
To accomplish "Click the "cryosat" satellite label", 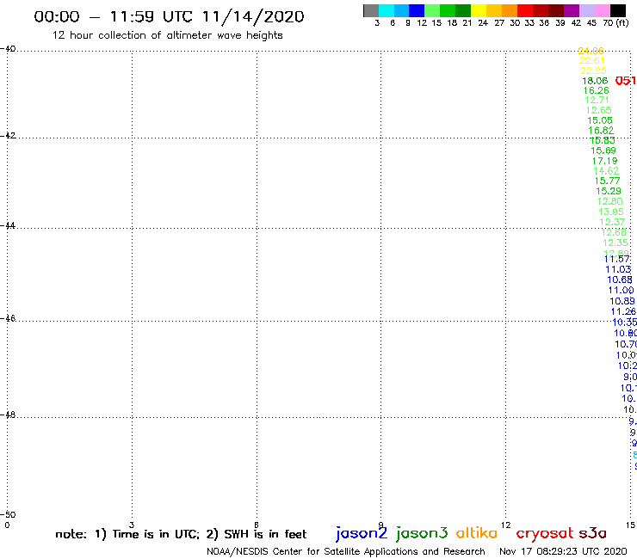I will (x=544, y=534).
